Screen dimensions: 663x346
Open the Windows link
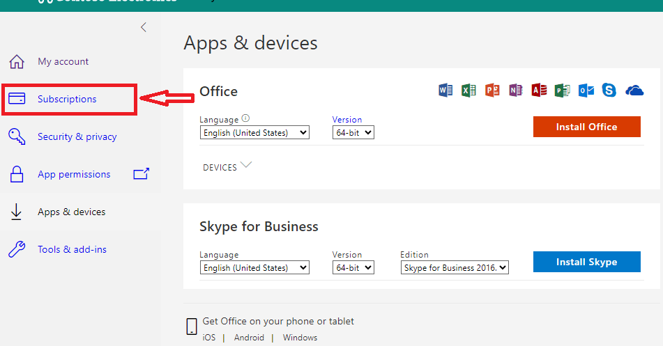click(x=300, y=338)
